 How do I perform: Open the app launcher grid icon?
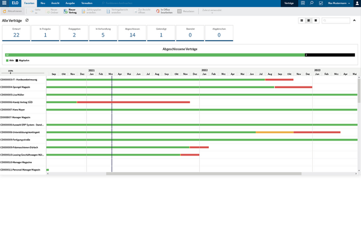4,3
